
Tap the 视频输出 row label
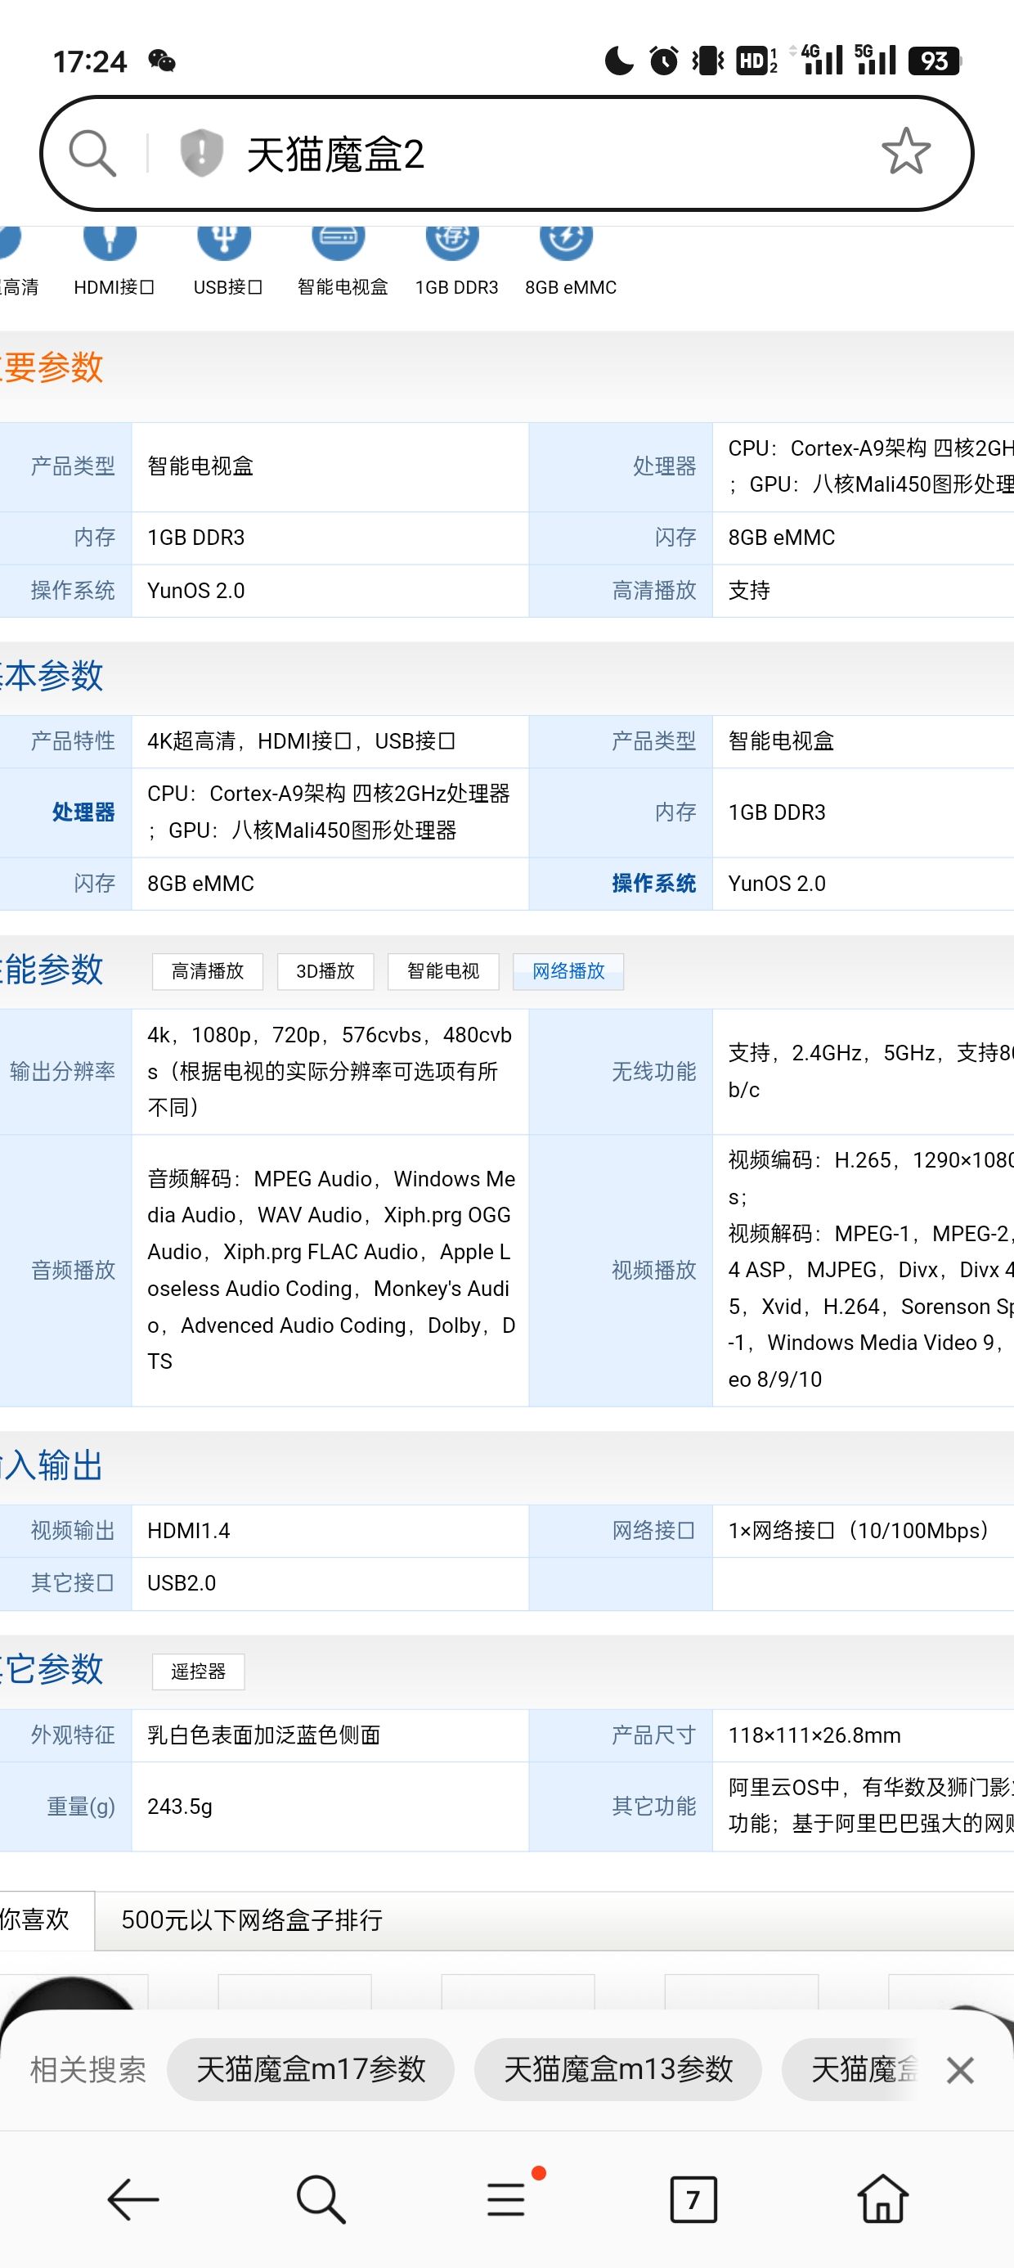click(73, 1530)
